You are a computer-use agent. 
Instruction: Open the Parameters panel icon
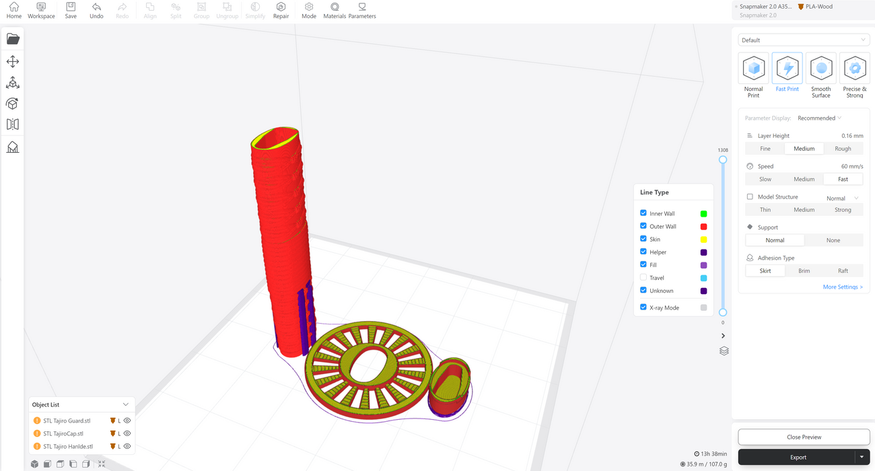362,10
